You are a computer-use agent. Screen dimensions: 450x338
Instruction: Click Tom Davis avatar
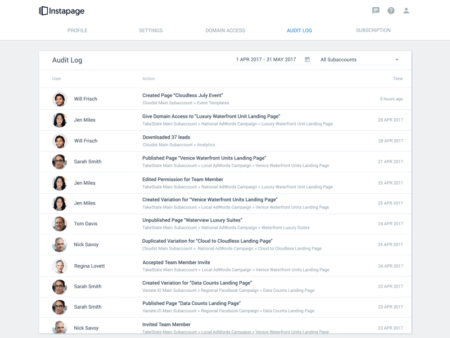60,224
